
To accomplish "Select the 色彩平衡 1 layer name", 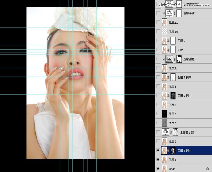I will [x=190, y=13].
